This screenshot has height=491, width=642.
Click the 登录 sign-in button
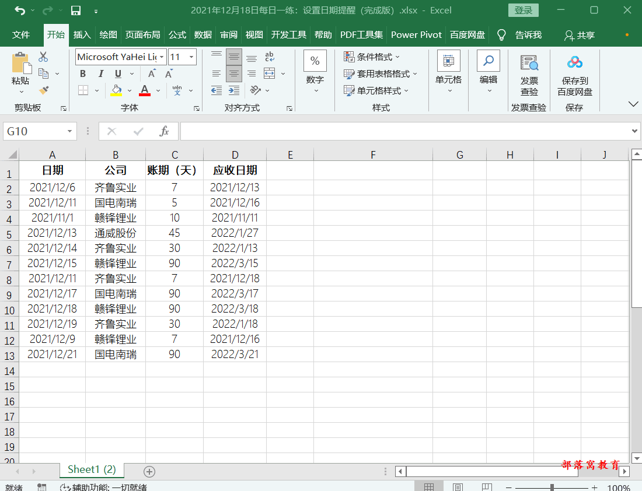pyautogui.click(x=523, y=10)
